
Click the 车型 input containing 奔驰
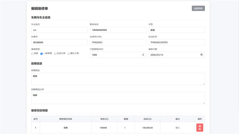pos(176,30)
